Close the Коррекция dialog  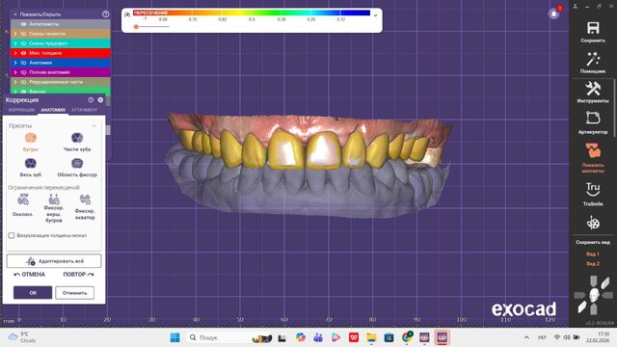[x=100, y=100]
